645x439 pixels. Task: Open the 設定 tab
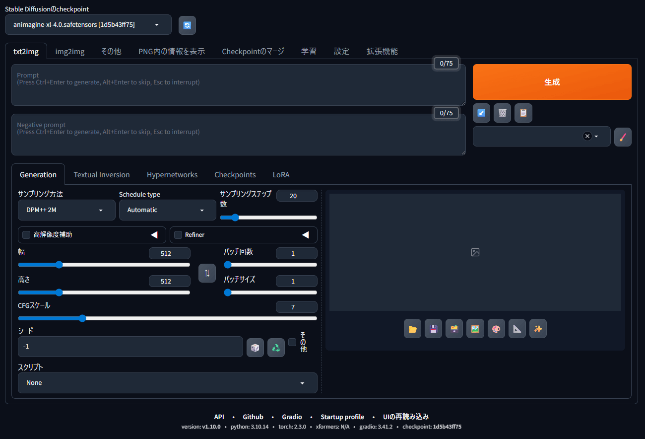point(341,51)
